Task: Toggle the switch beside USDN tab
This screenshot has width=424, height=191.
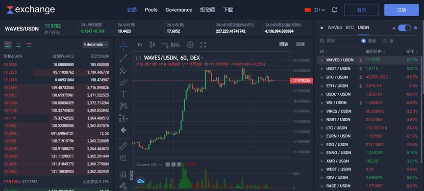Action: coord(404,28)
